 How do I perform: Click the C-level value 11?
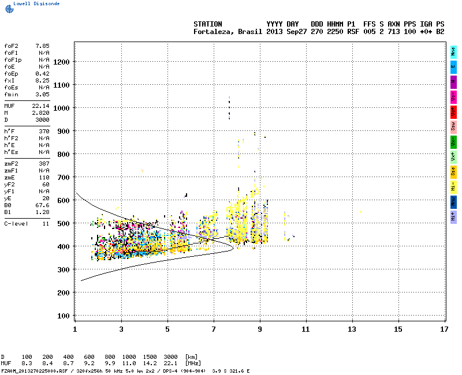46,224
